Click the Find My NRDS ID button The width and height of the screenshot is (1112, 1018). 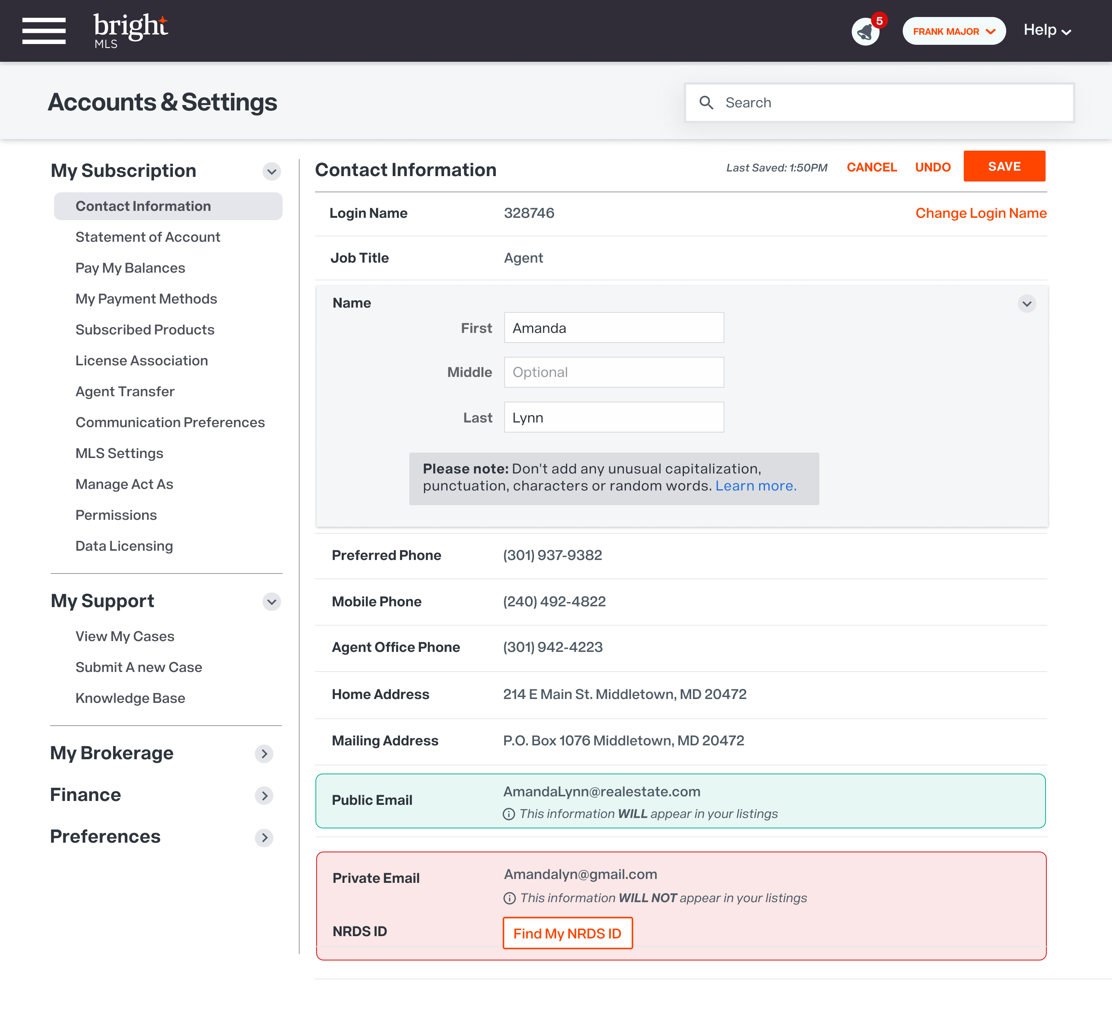pyautogui.click(x=568, y=933)
